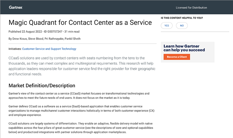The image size is (233, 138).
Task: Click the NO helpful feedback button
Action: pos(182,25)
